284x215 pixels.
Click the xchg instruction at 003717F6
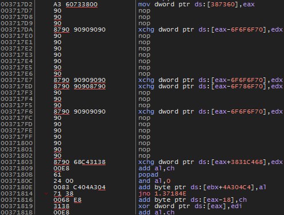tap(211, 112)
